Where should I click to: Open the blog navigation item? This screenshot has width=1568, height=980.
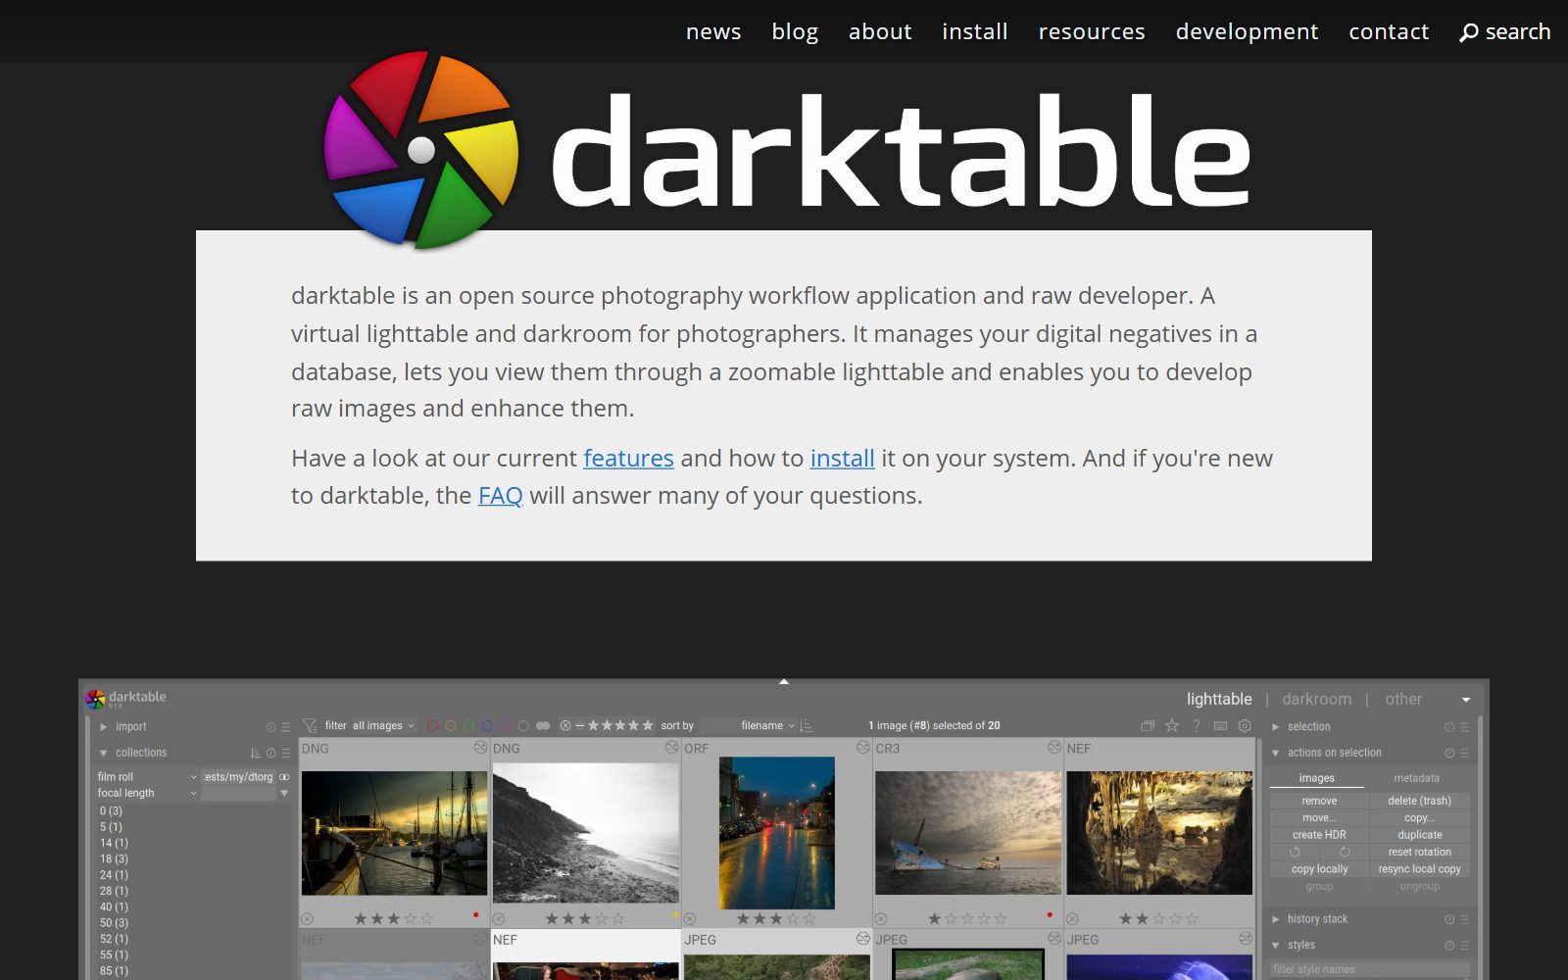tap(795, 31)
